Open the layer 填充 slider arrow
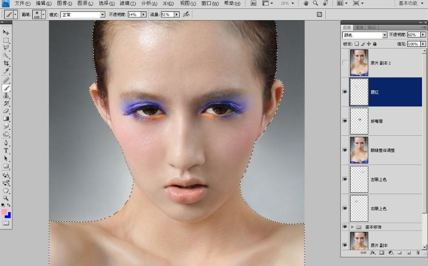The image size is (428, 266). 423,44
